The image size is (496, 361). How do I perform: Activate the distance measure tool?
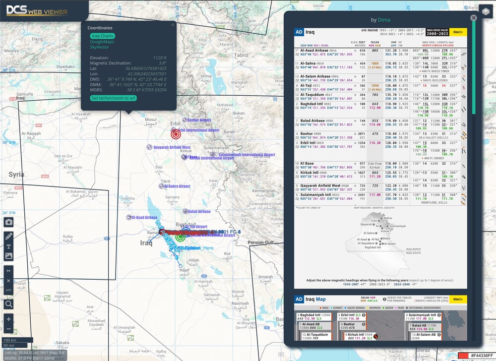(8, 271)
